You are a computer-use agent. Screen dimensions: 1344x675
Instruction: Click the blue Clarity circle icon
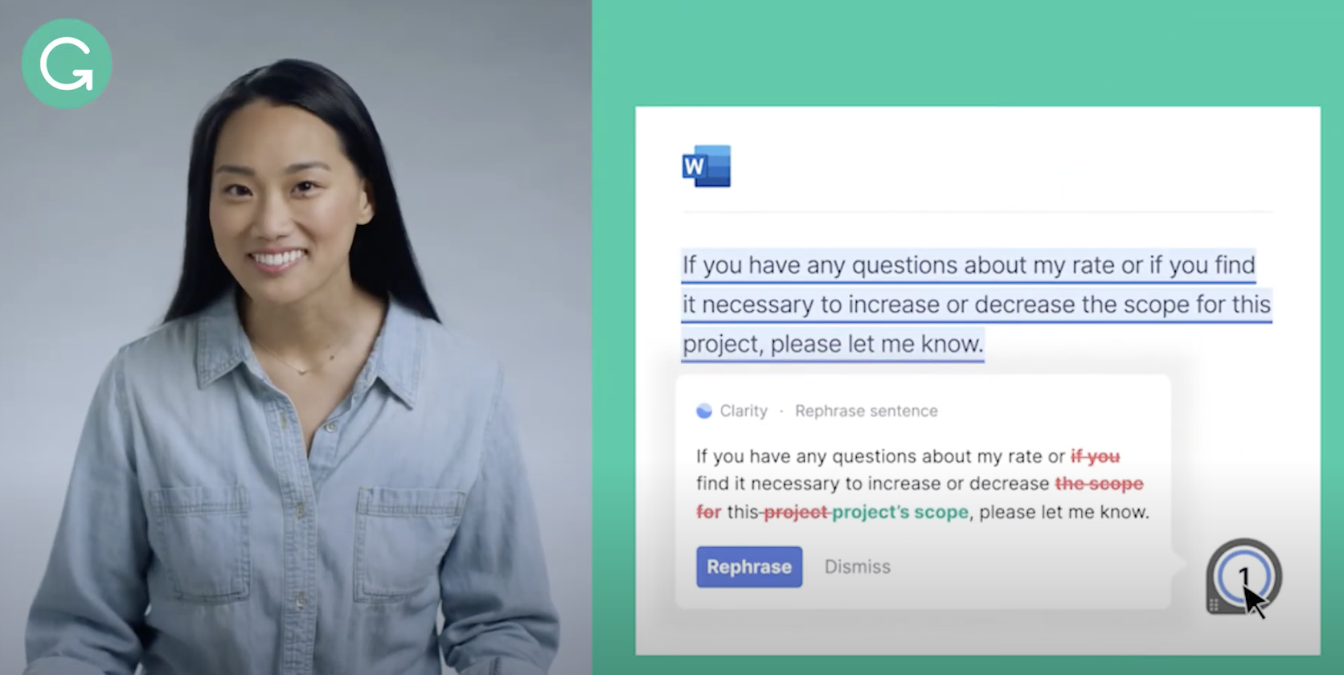point(704,411)
